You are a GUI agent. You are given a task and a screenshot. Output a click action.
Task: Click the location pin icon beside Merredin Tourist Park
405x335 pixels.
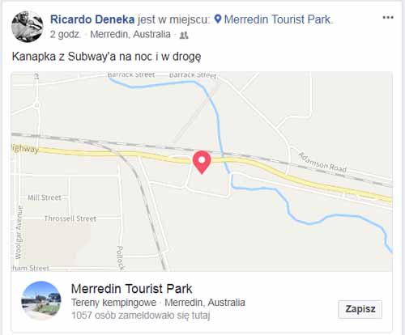click(218, 19)
